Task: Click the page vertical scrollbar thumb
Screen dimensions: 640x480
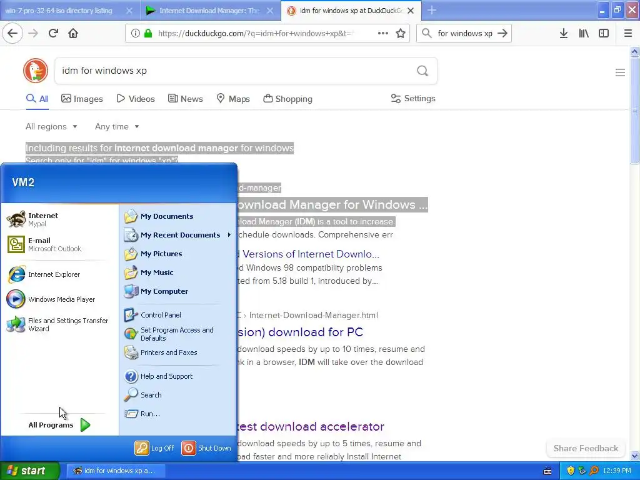Action: pyautogui.click(x=634, y=110)
